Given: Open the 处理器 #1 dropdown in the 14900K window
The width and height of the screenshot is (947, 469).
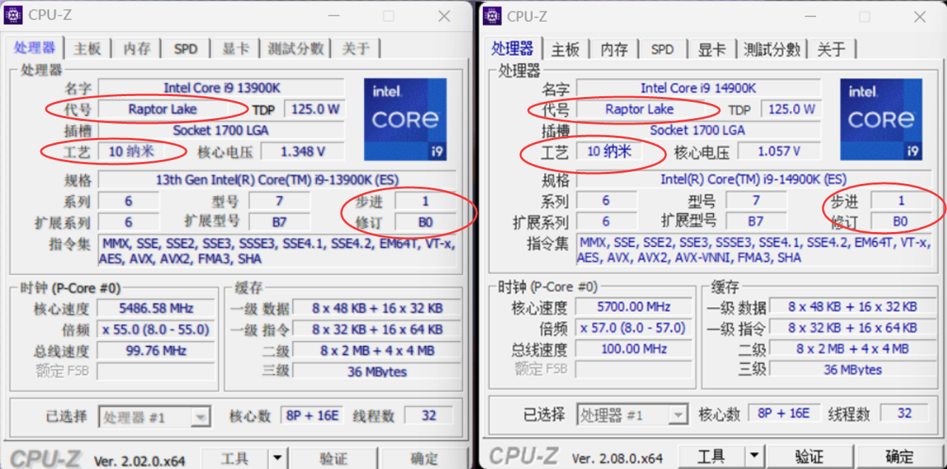Looking at the screenshot, I should (x=633, y=415).
